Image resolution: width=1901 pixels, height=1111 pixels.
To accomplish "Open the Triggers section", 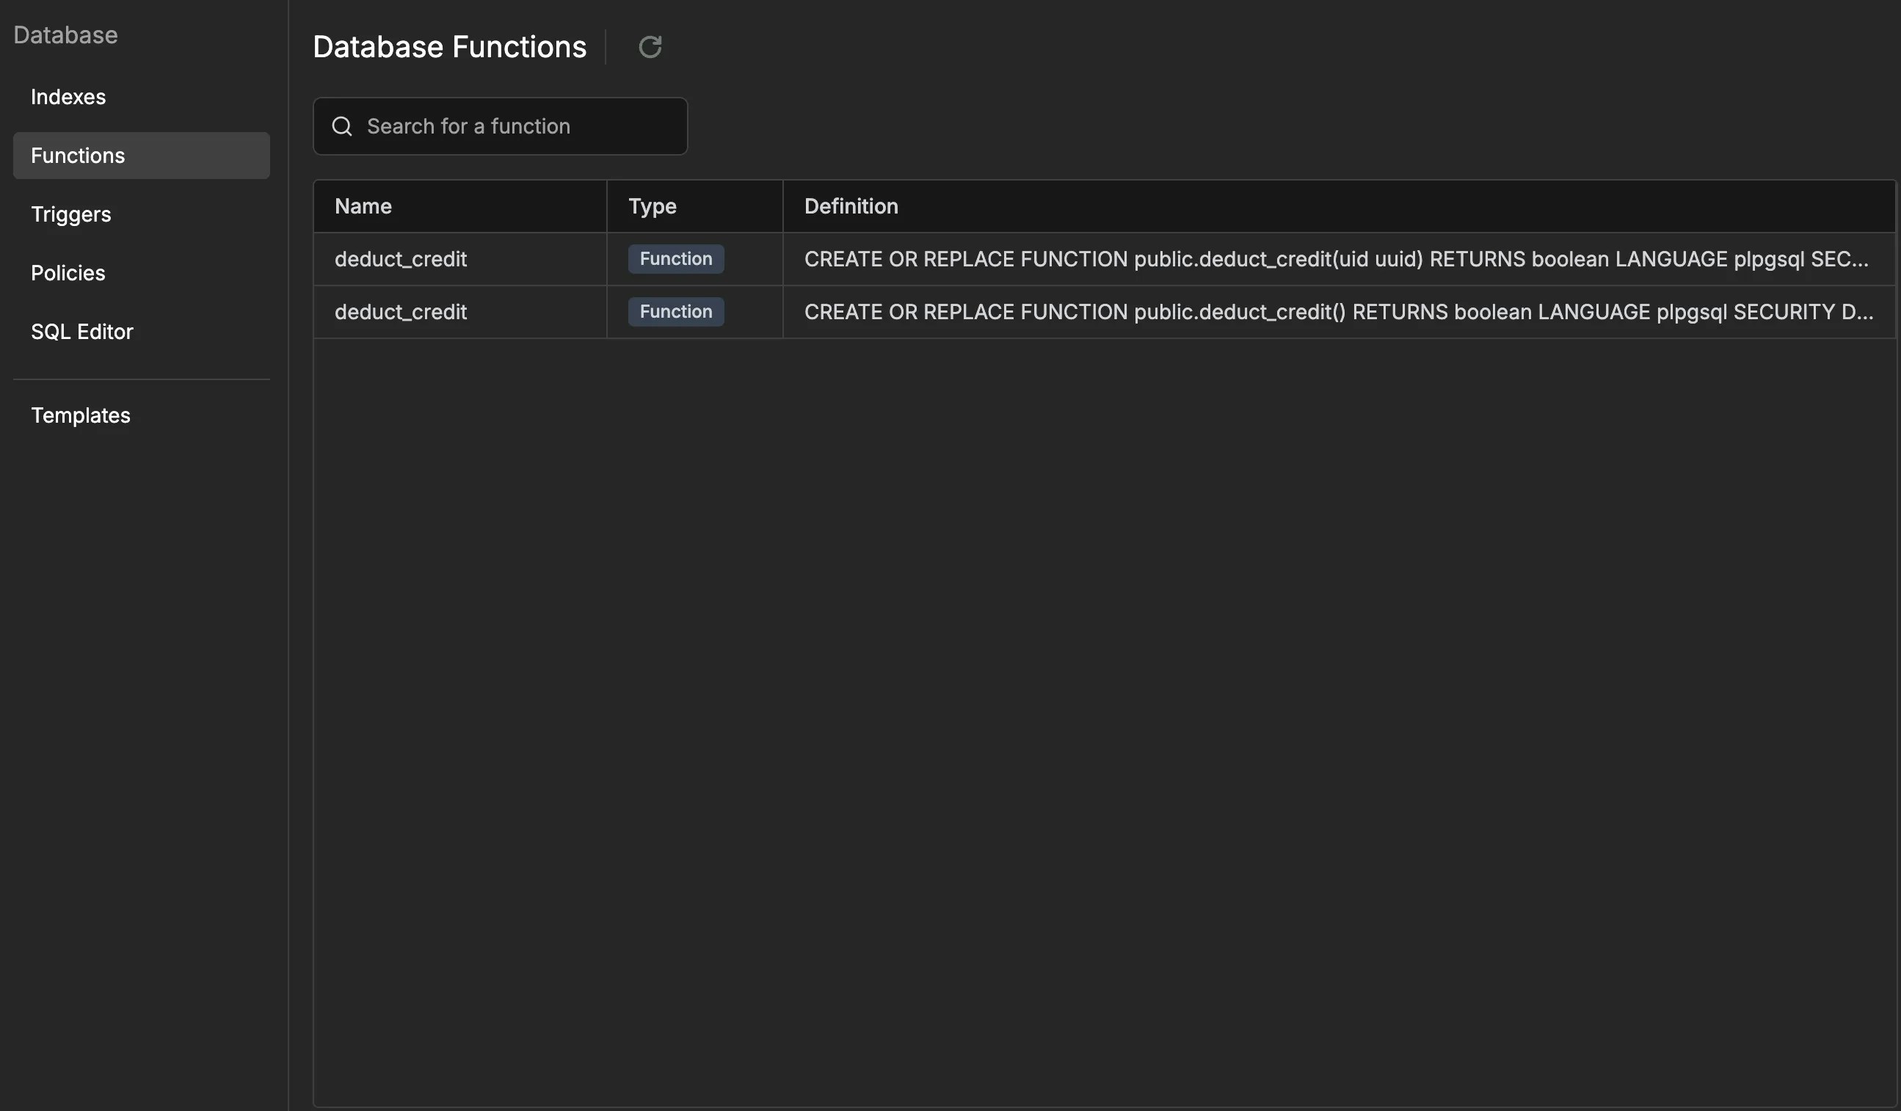I will coord(71,214).
